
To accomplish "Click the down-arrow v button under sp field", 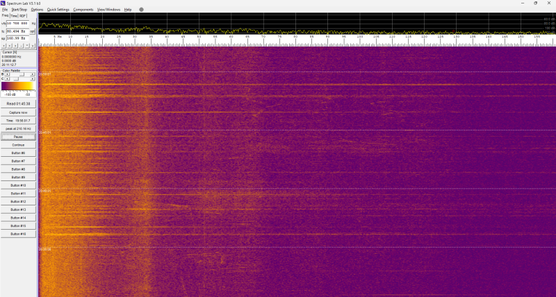I will click(33, 46).
